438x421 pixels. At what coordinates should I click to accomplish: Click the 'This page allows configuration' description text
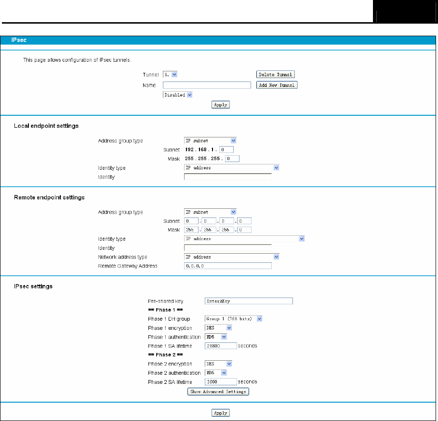pos(77,60)
